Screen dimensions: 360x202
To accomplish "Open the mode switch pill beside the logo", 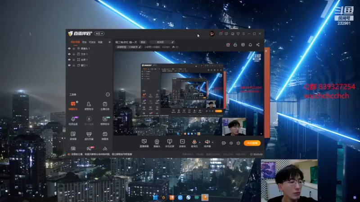I will tap(99, 34).
